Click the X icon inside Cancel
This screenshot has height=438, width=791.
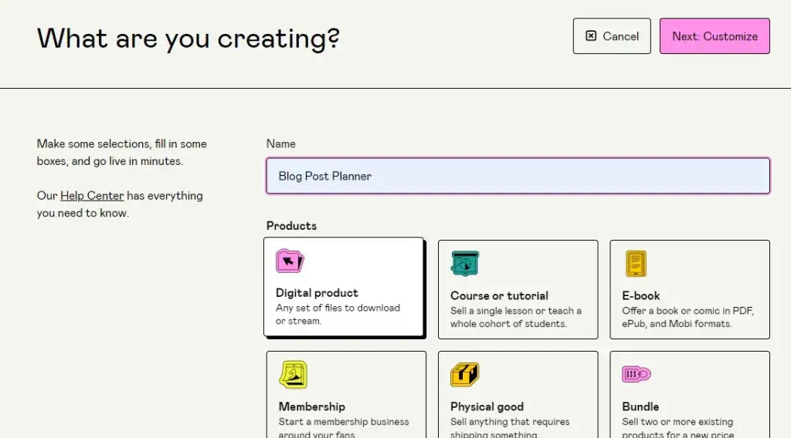[x=591, y=36]
